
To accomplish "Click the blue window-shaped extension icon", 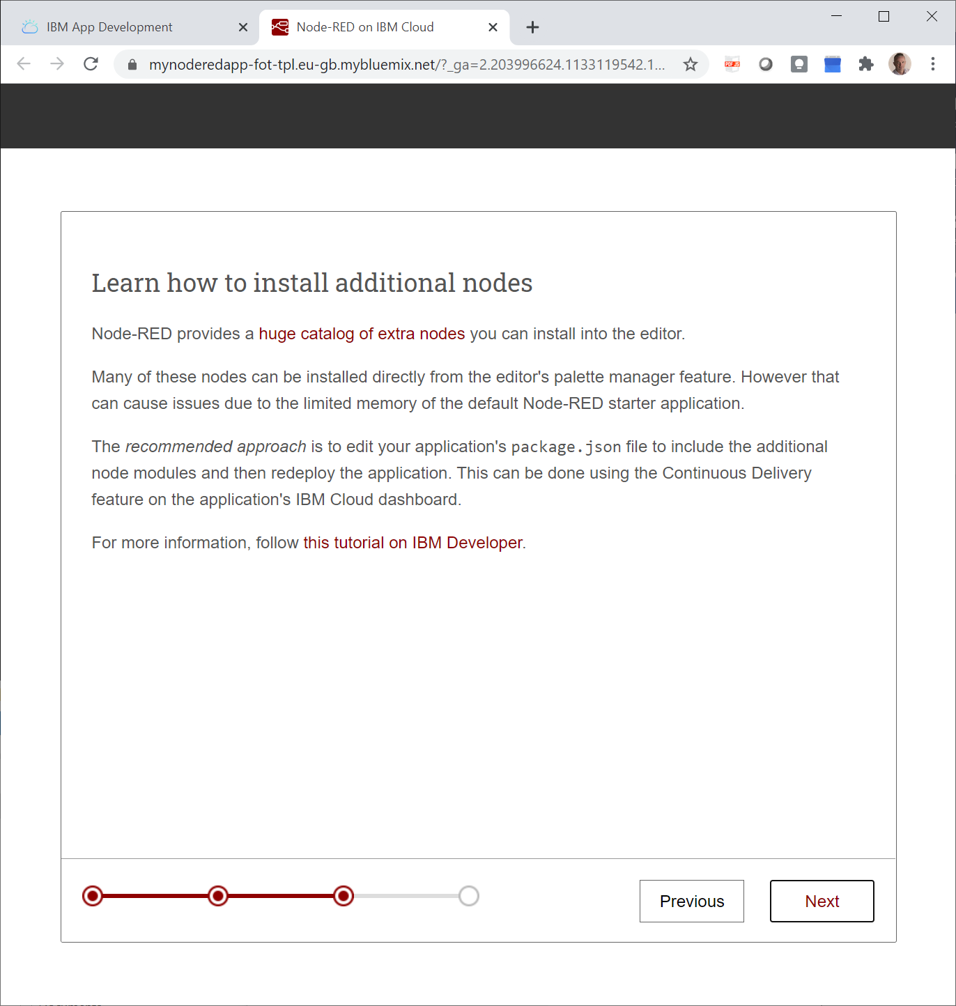I will click(x=833, y=64).
